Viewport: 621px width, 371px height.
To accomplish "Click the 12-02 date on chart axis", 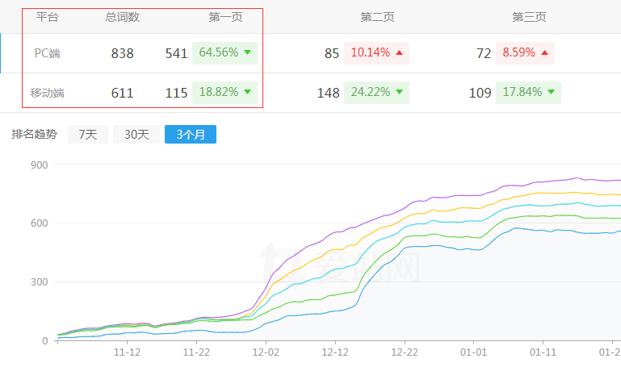I will [x=266, y=352].
